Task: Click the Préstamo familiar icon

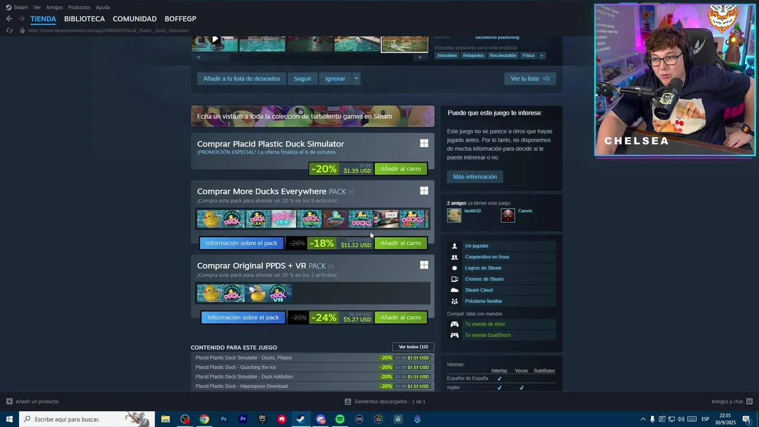Action: click(454, 301)
